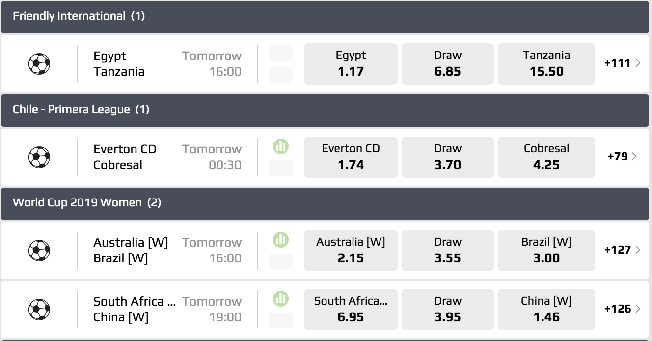Screen dimensions: 652x341
Task: Open statistics icon for Everton CD match
Action: pyautogui.click(x=281, y=146)
